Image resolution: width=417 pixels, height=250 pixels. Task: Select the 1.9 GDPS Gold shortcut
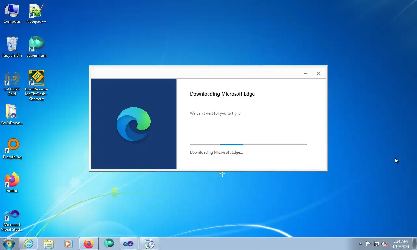12,84
